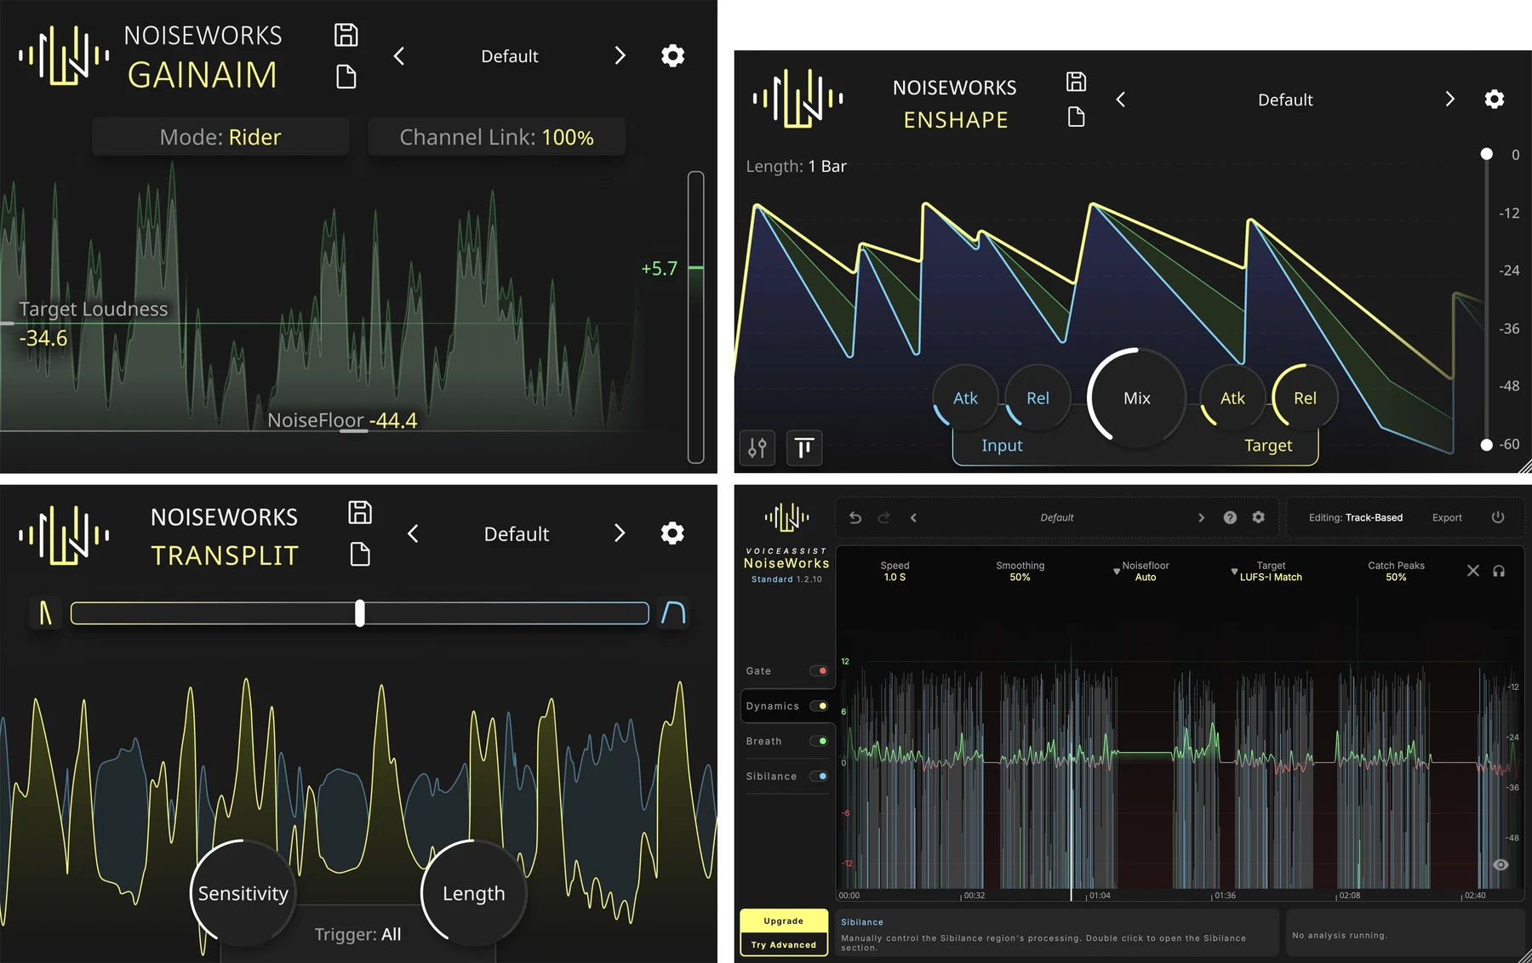Save the preset in the Transplit window
Screen dimensions: 1532x963
[x=360, y=512]
